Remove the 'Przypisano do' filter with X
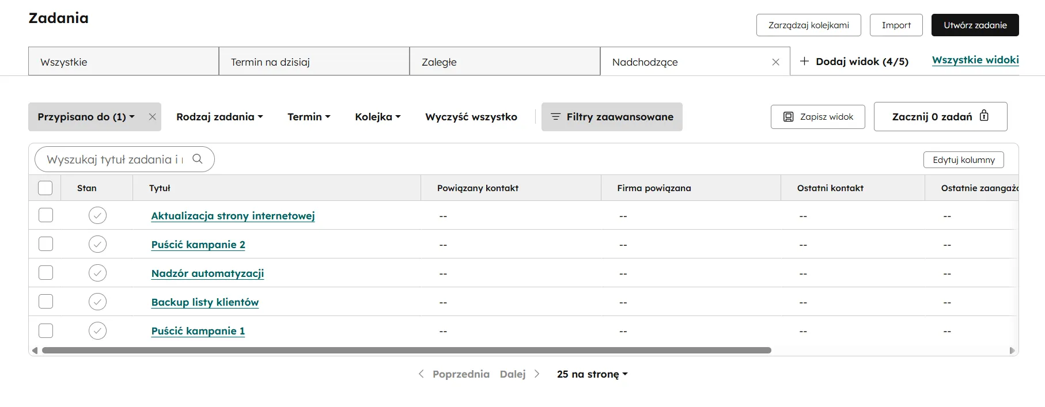Viewport: 1045px width, 407px height. pyautogui.click(x=152, y=117)
